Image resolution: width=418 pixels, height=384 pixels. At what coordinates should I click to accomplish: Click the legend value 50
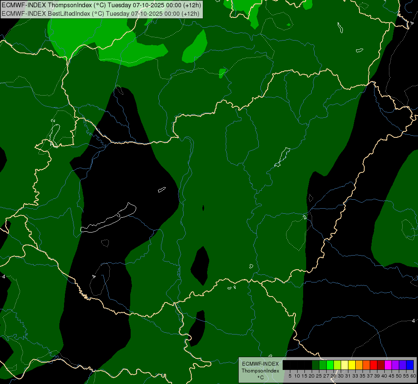tap(399, 376)
